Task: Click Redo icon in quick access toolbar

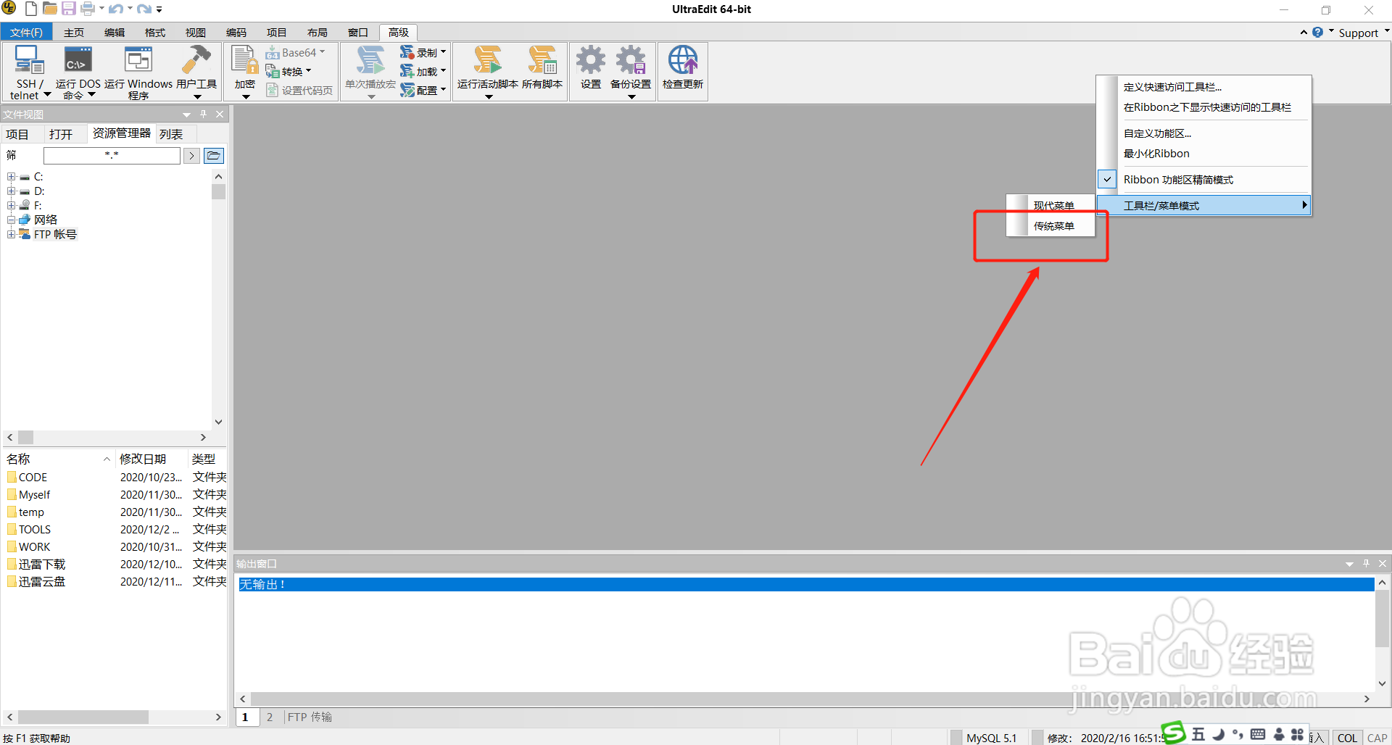Action: coord(144,9)
